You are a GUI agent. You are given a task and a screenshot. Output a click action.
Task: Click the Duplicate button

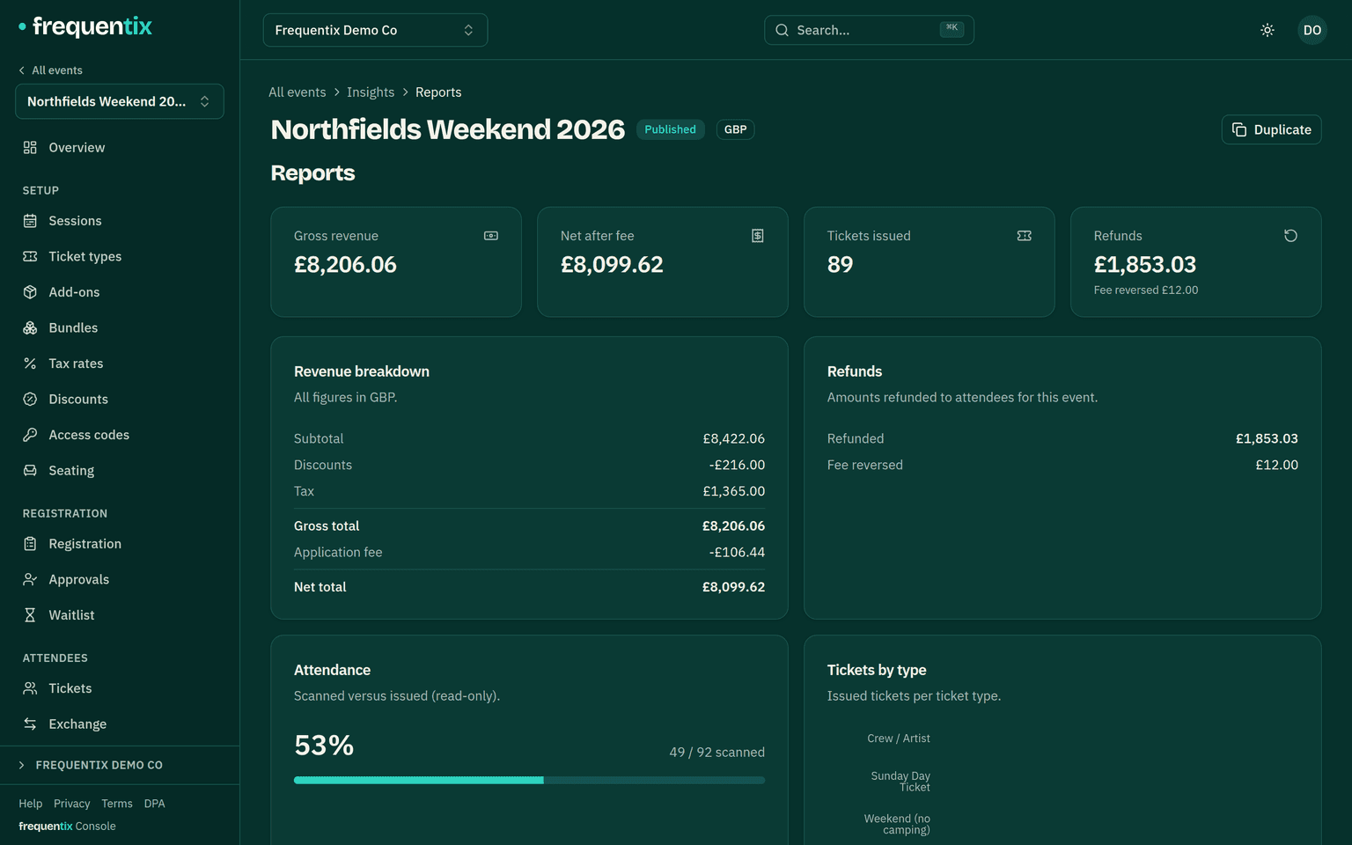1271,129
